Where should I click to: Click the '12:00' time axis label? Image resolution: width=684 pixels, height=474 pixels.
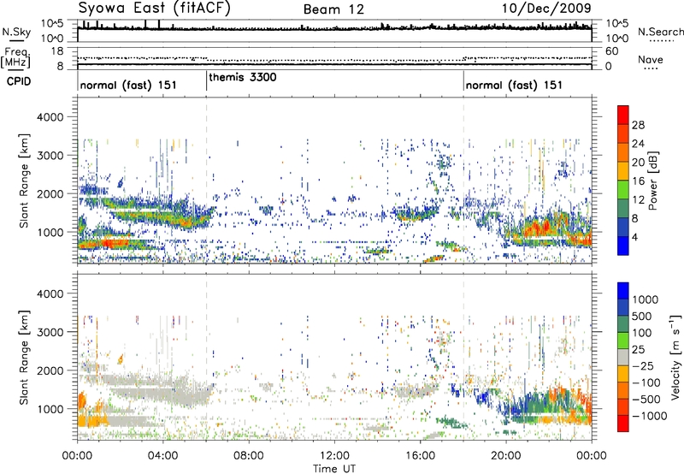(x=334, y=456)
